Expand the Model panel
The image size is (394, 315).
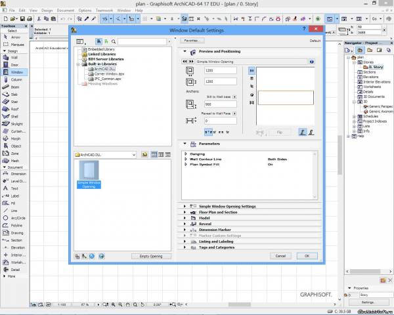click(185, 218)
